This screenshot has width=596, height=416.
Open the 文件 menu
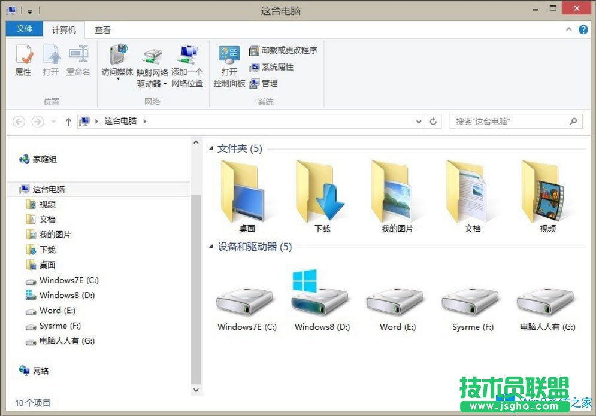[x=24, y=29]
